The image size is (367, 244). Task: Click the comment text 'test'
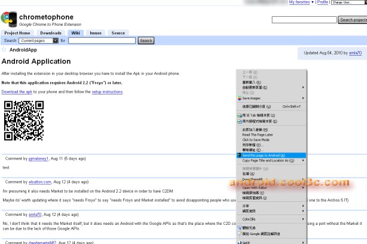(x=6, y=167)
